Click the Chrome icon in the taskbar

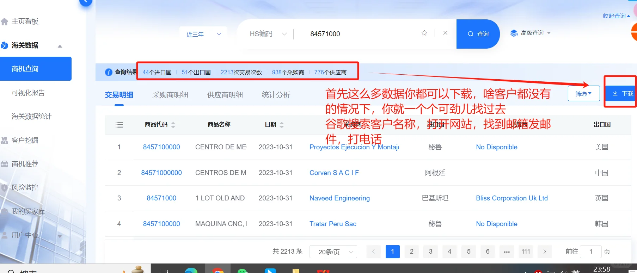coord(218,271)
